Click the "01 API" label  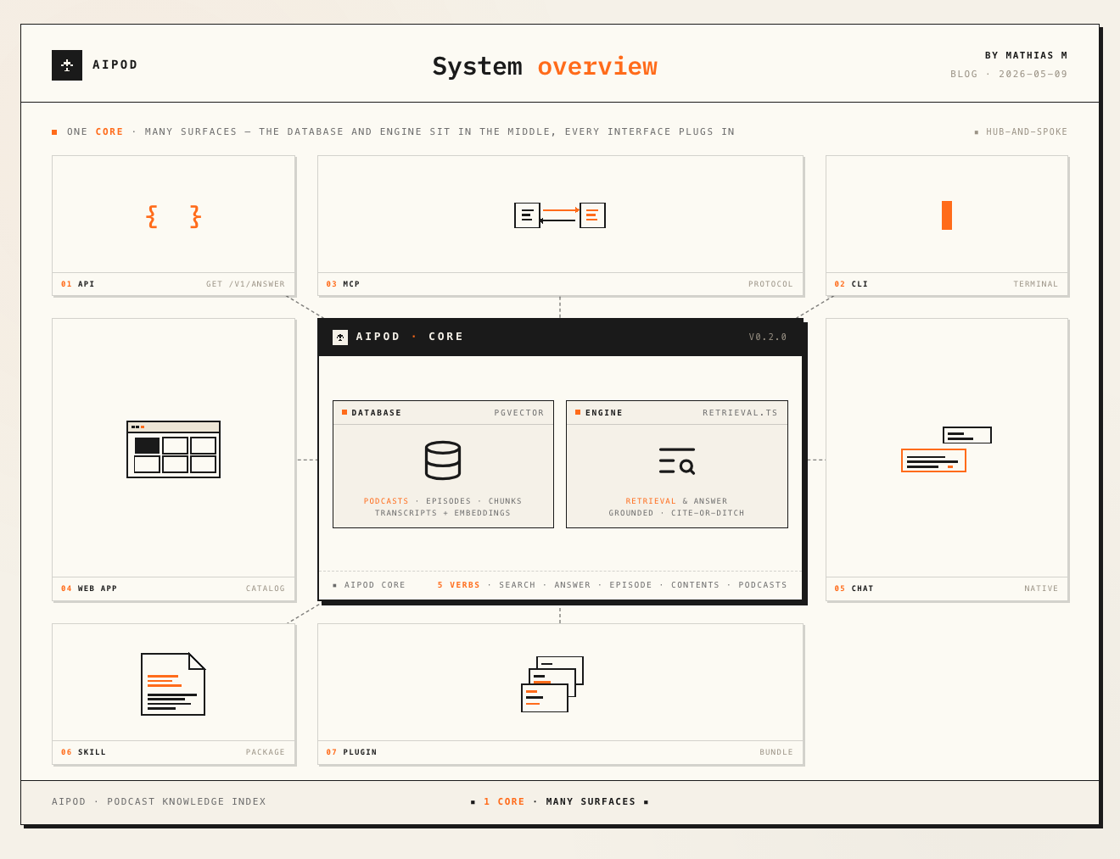78,284
